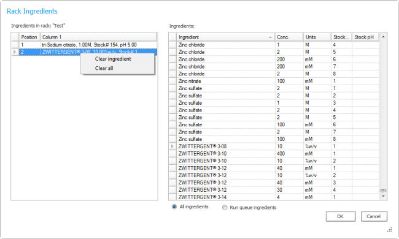This screenshot has height=239, width=399.
Task: Click row indicator arrow beside ZWITTERGENT 3-08 ingredient
Action: click(x=172, y=146)
